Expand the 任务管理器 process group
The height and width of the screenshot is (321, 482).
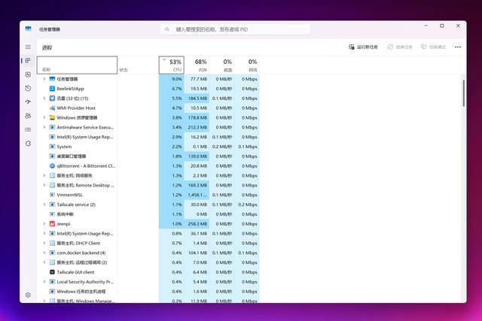coord(44,79)
